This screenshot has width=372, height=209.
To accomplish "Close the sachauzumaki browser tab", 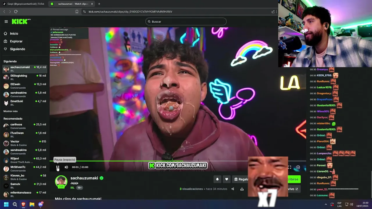I will click(92, 4).
